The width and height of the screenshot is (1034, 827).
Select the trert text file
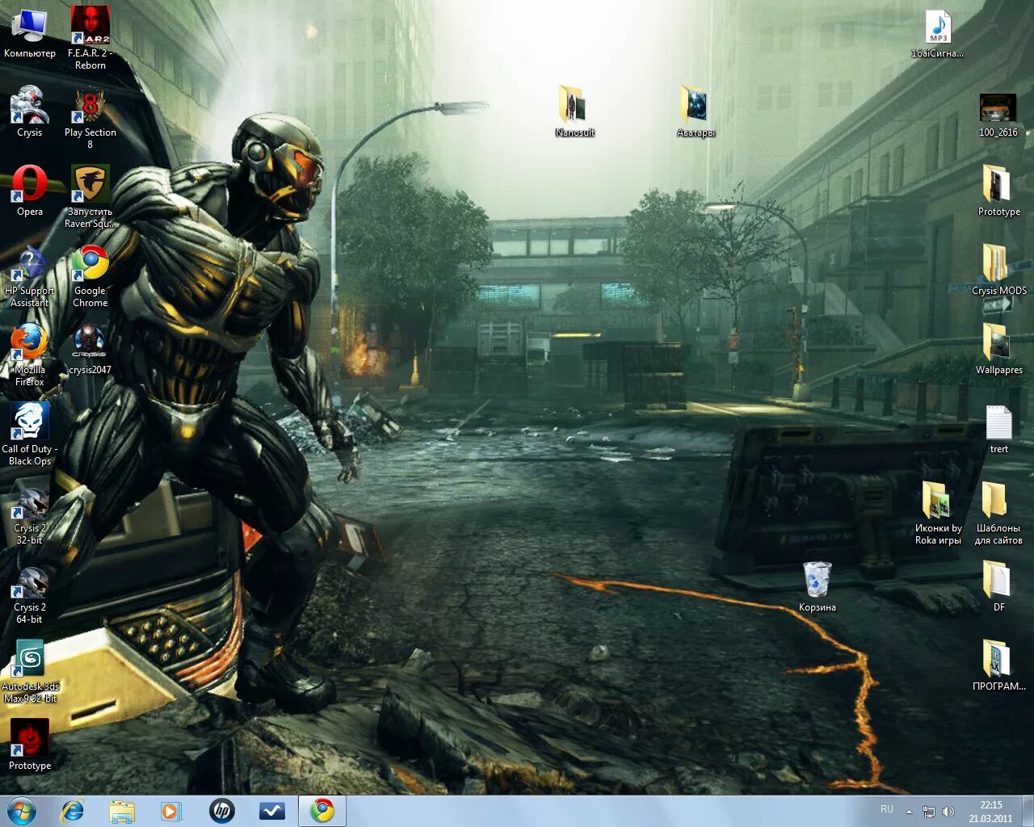998,429
